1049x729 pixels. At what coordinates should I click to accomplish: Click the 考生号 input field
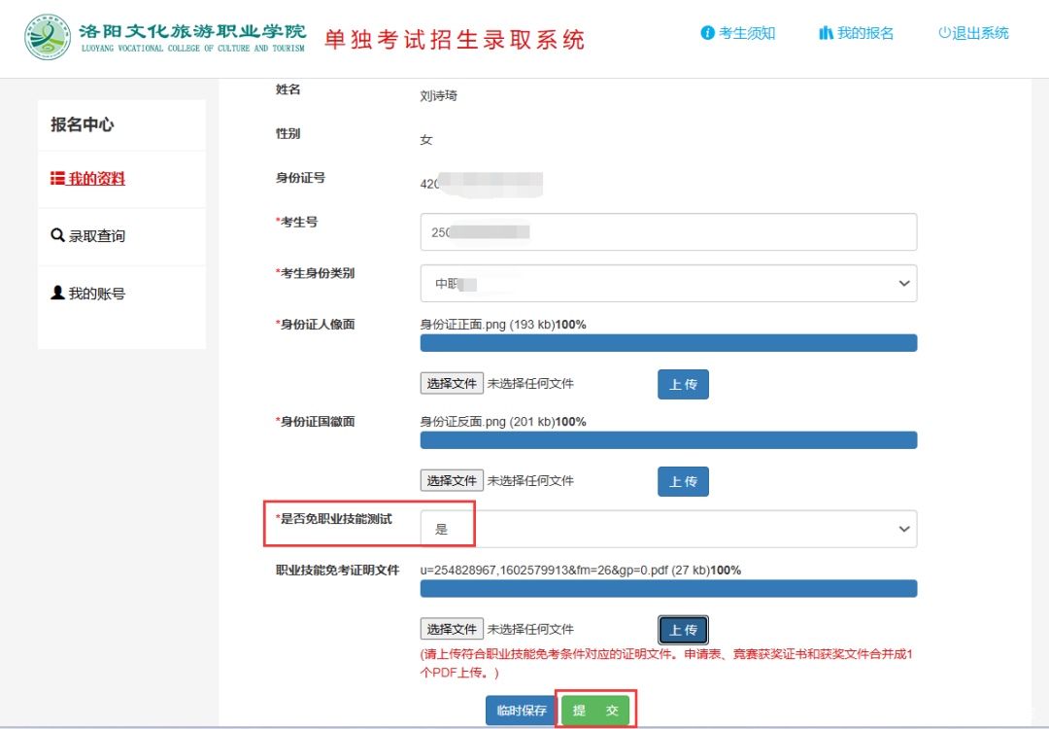[668, 232]
